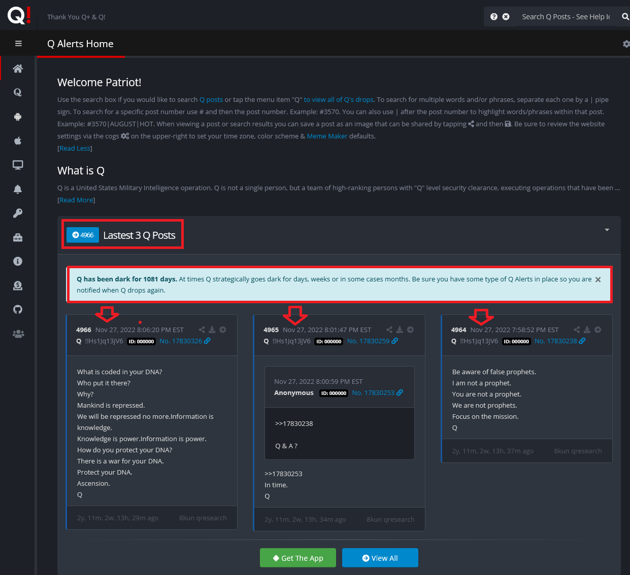Collapse the Latest 3 Q Posts panel
Viewport: 630px width, 575px height.
607,230
